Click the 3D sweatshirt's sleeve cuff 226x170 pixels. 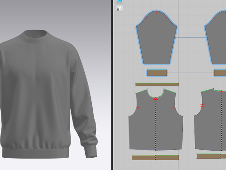coord(90,151)
